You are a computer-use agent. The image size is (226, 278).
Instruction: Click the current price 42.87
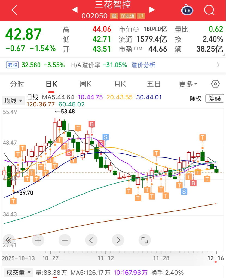(x=23, y=34)
